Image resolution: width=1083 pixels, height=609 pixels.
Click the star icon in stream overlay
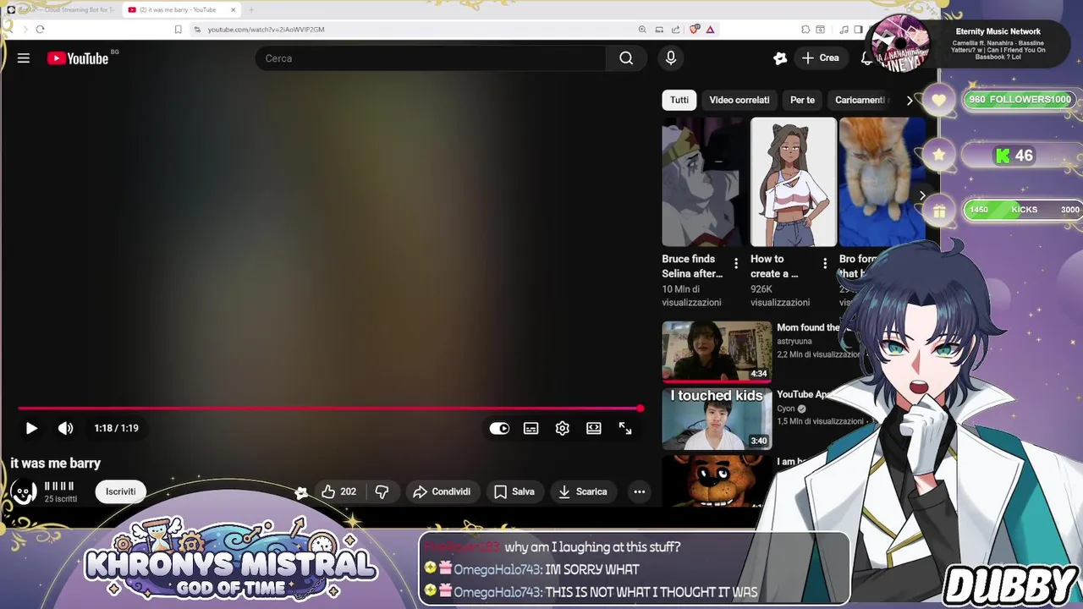coord(939,155)
